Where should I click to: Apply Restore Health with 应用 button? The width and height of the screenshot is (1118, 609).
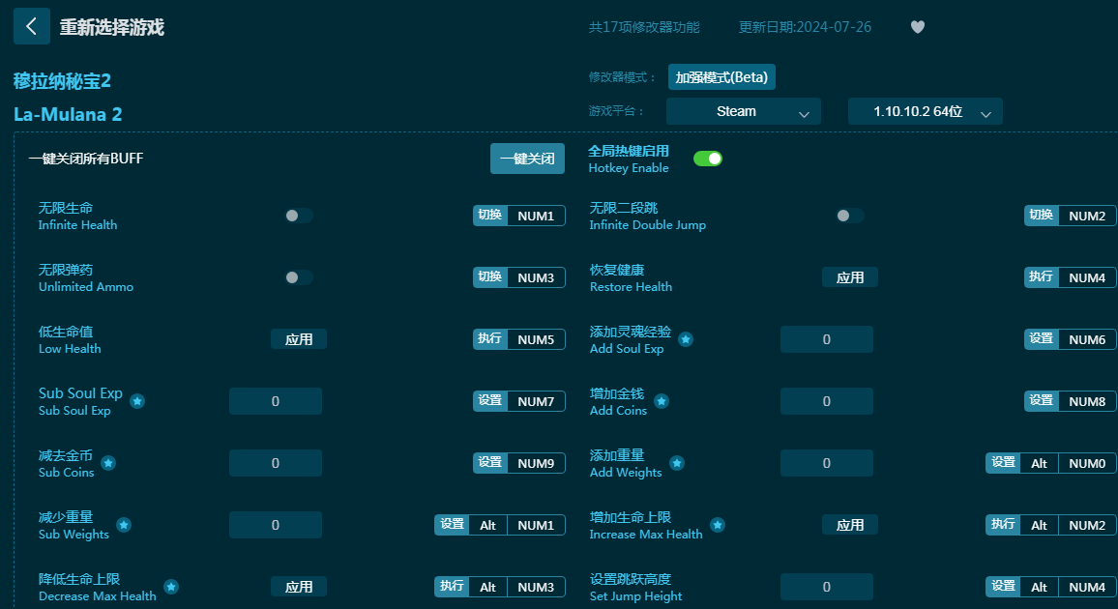pyautogui.click(x=850, y=277)
